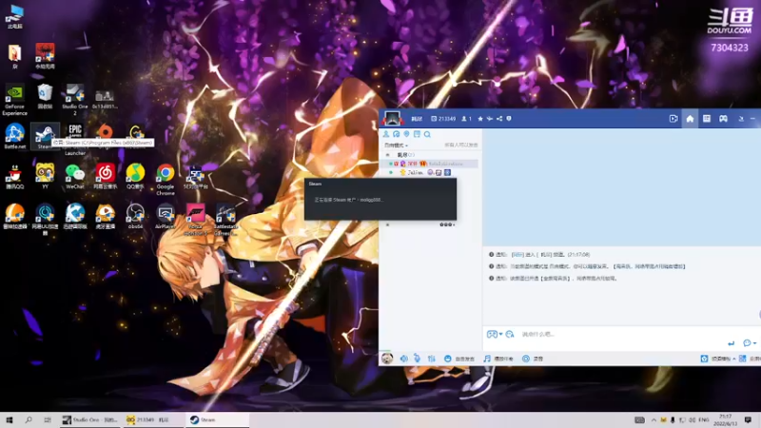Toggle the speaker volume icon in YY

point(403,359)
